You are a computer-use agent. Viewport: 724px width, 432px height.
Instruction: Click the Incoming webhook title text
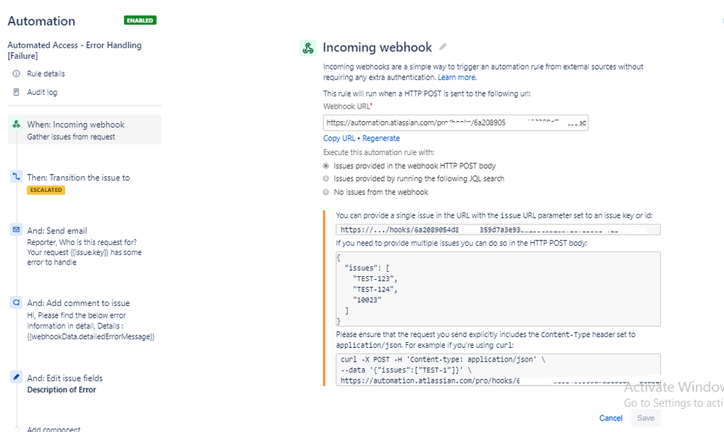click(x=378, y=47)
